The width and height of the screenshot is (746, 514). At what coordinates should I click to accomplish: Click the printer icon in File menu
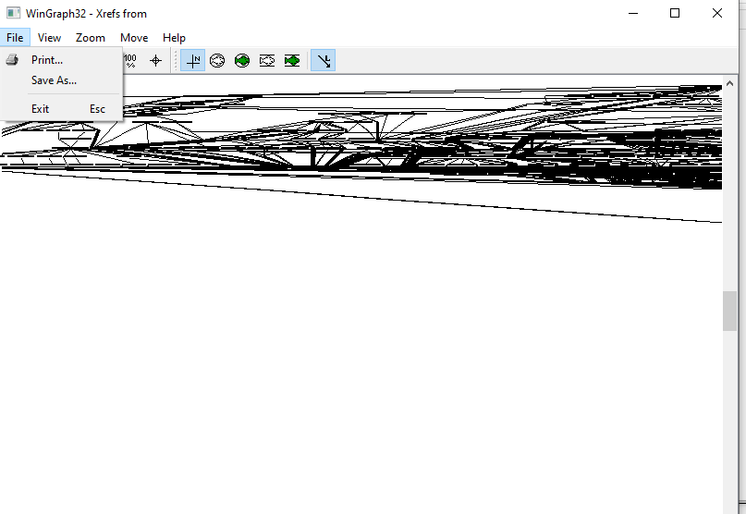(x=12, y=60)
